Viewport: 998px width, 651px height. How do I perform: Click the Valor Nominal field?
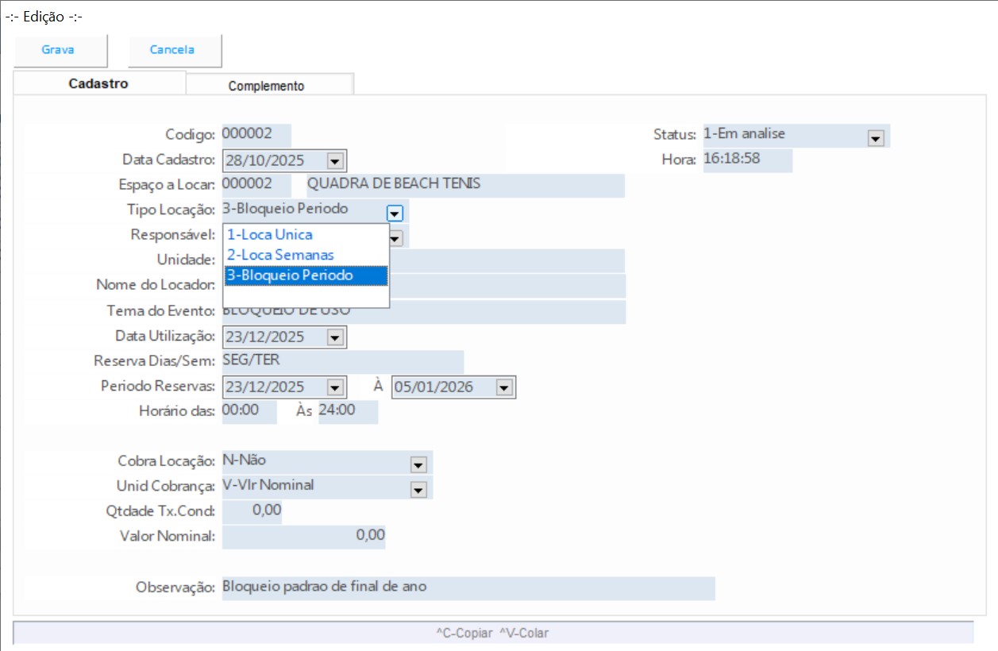pyautogui.click(x=303, y=537)
